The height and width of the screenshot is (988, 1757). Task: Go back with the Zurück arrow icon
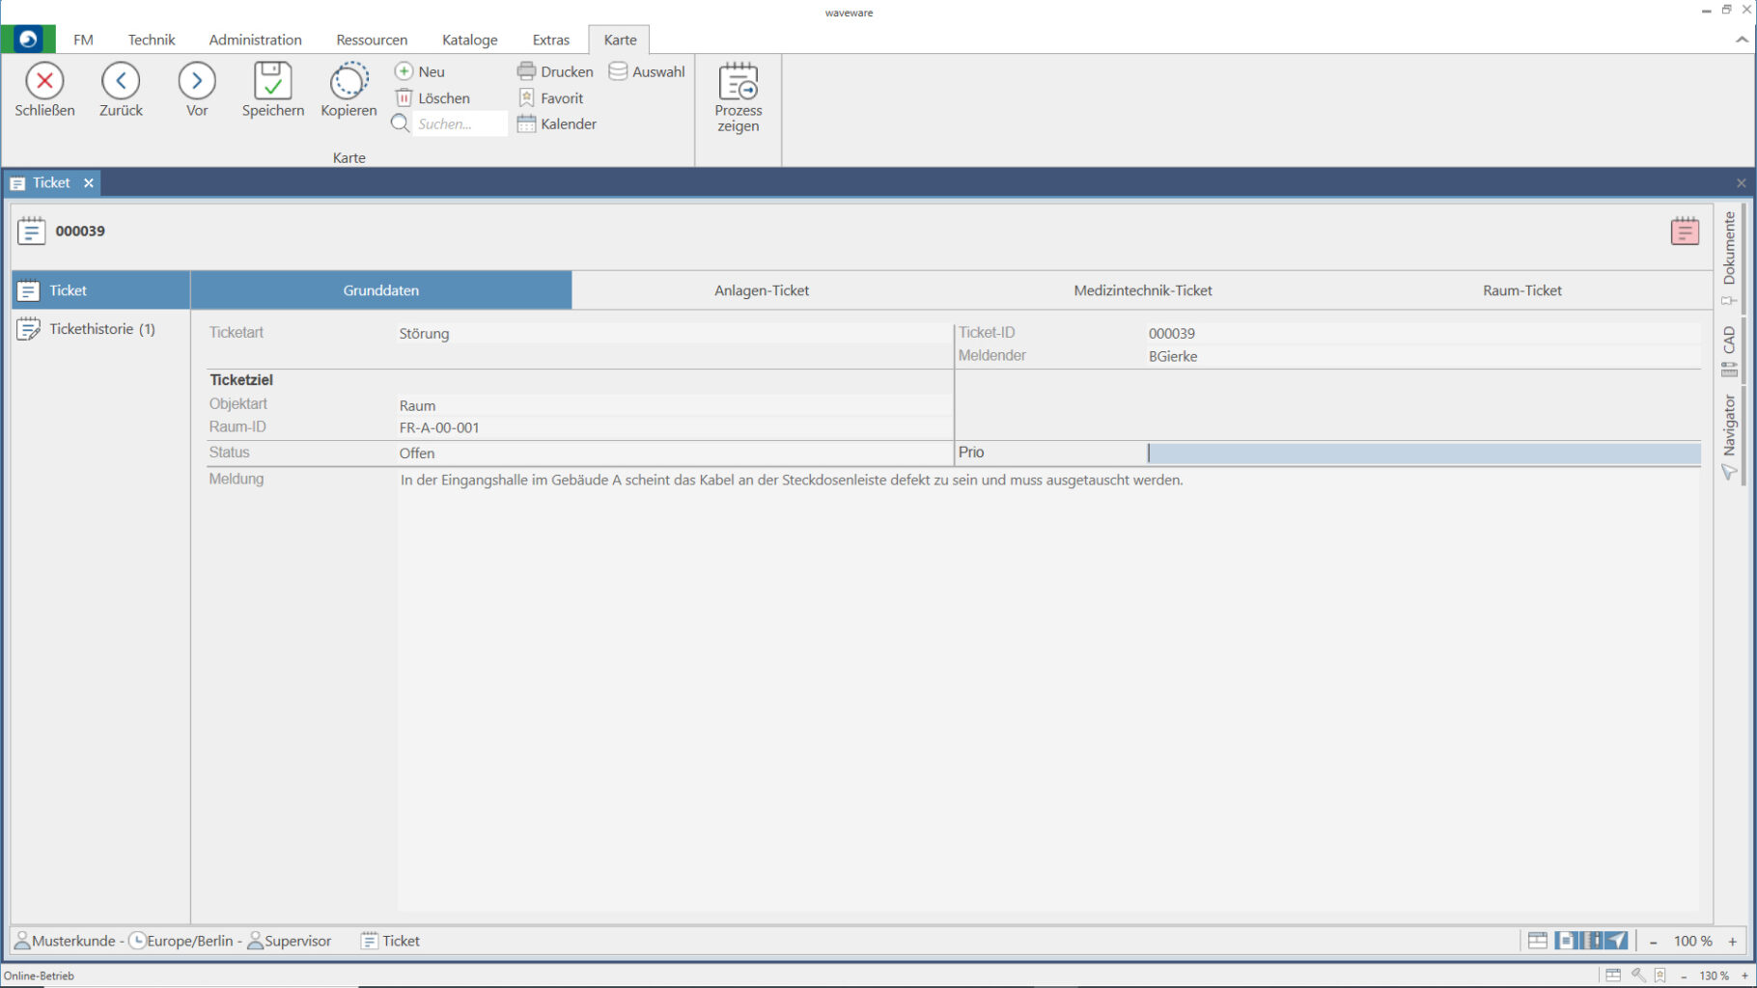point(121,81)
